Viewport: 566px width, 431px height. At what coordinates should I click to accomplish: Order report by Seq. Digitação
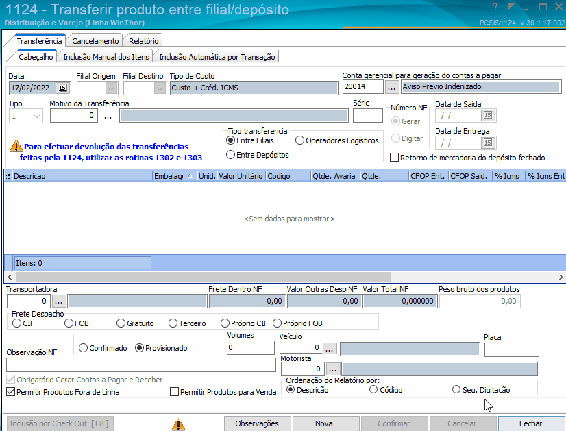coord(481,390)
